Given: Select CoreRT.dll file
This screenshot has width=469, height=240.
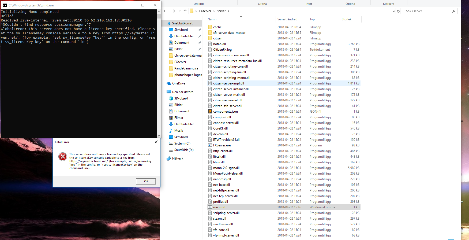Looking at the screenshot, I should [284, 128].
